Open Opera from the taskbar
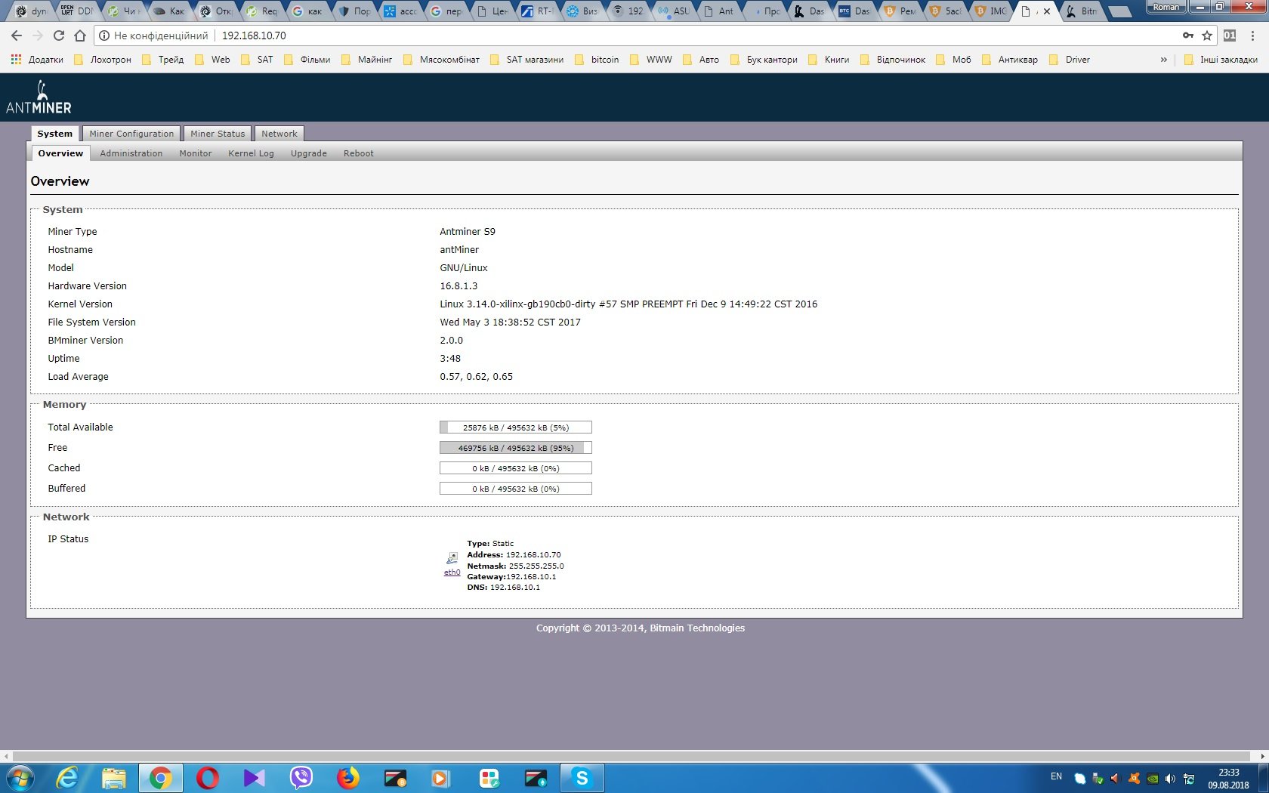 (x=207, y=778)
